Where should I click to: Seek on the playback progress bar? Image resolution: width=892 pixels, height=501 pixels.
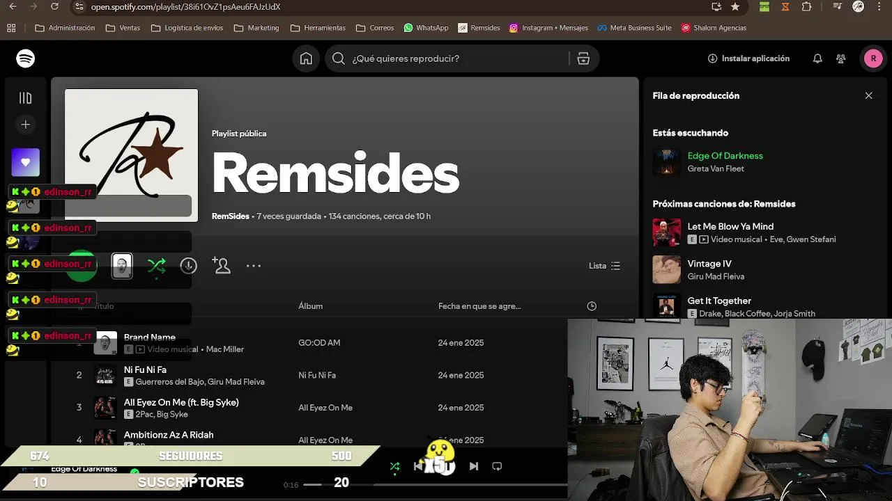(x=436, y=485)
